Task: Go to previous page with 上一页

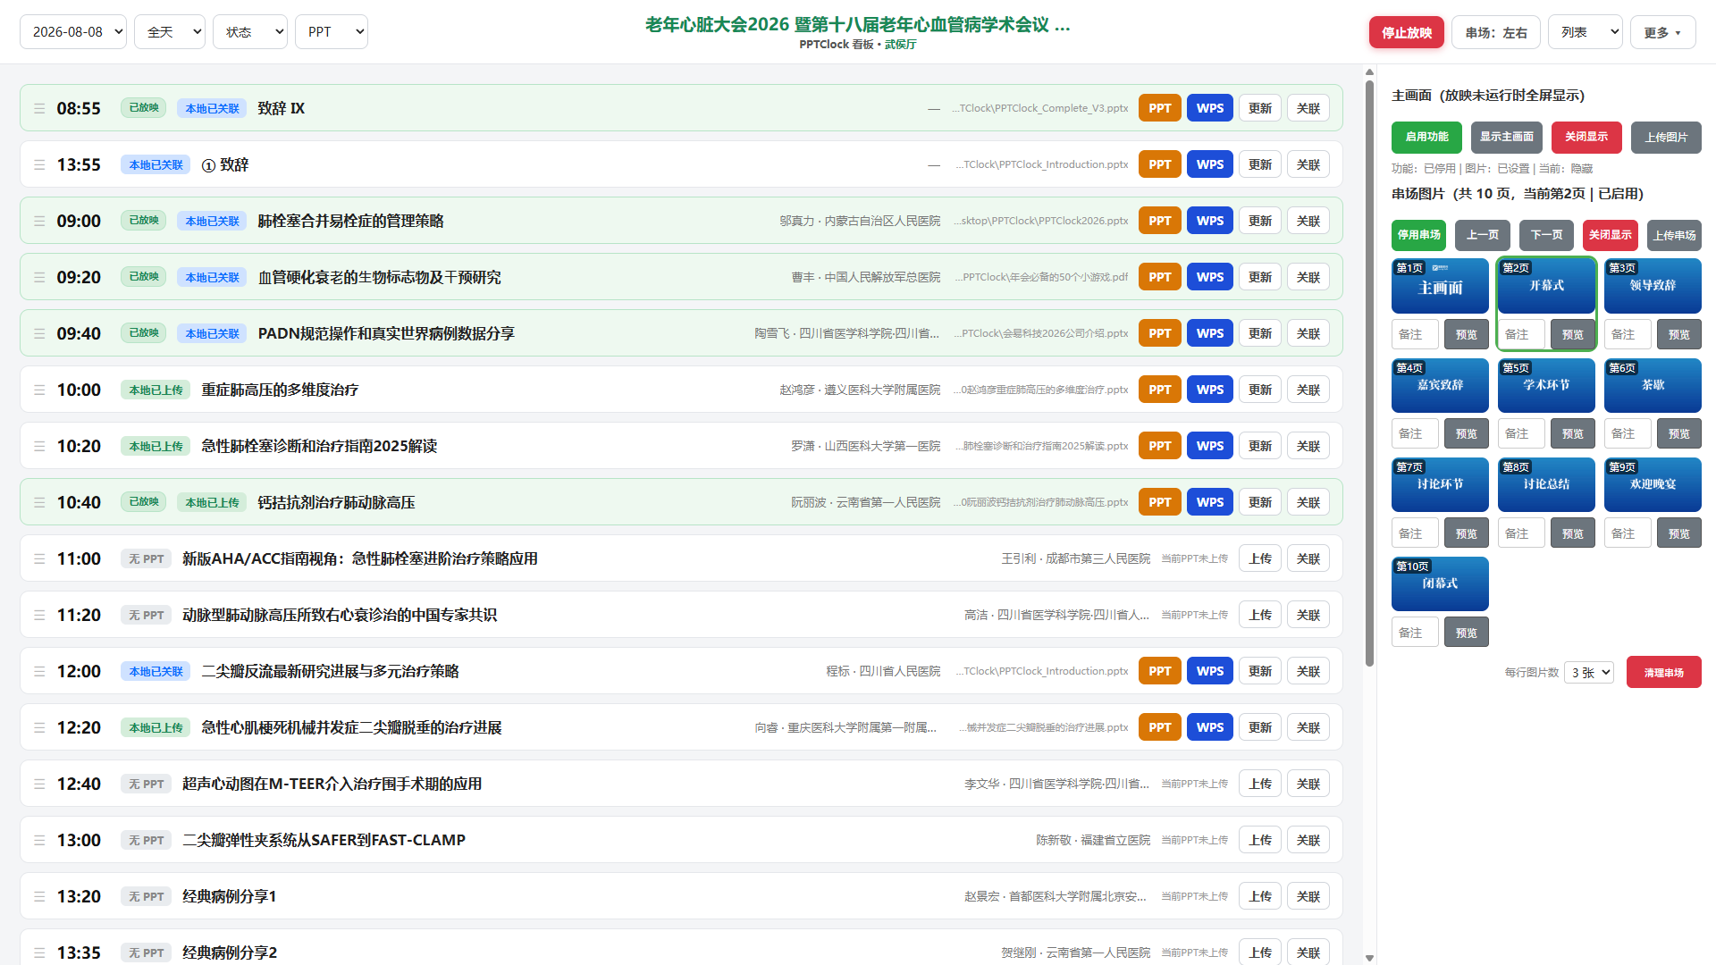Action: coord(1483,235)
